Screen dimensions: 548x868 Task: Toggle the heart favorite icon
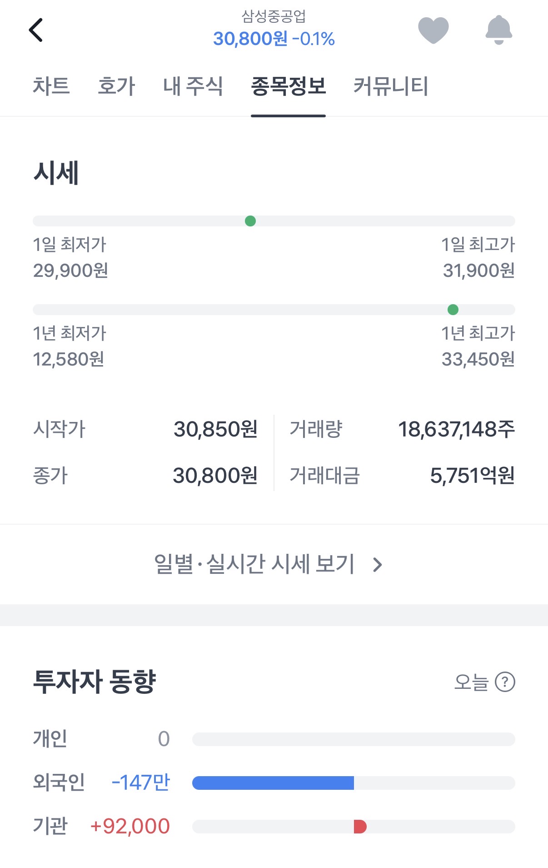coord(433,30)
